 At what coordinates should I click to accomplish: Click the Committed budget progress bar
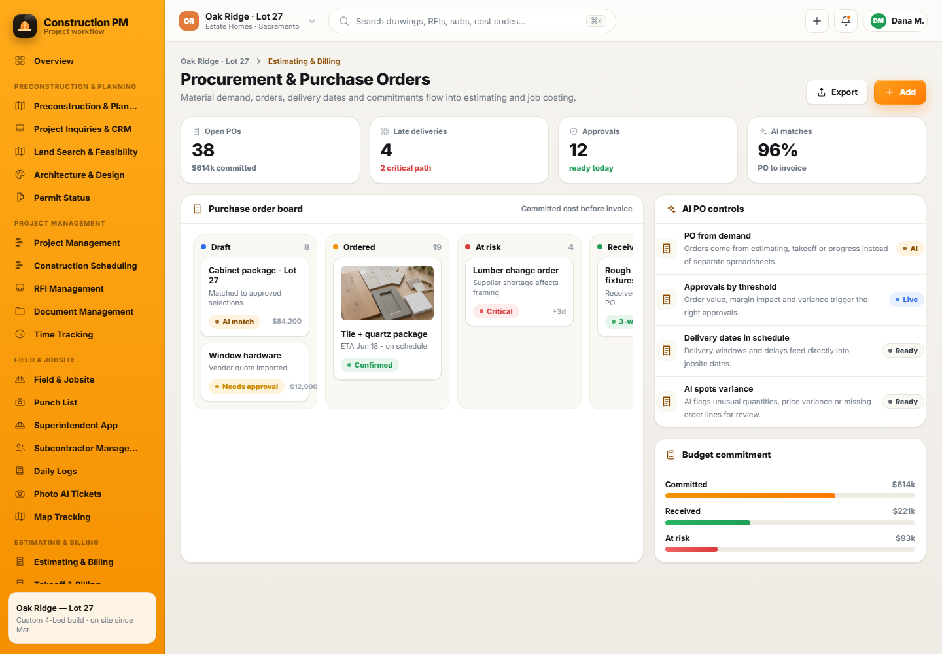[790, 496]
